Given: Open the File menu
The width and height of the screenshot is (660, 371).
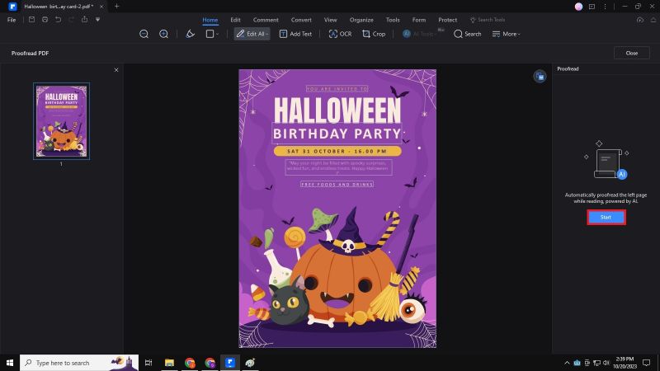Looking at the screenshot, I should click(x=12, y=19).
